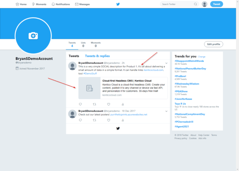Open Toys R Us trend
The width and height of the screenshot is (239, 171).
[180, 104]
